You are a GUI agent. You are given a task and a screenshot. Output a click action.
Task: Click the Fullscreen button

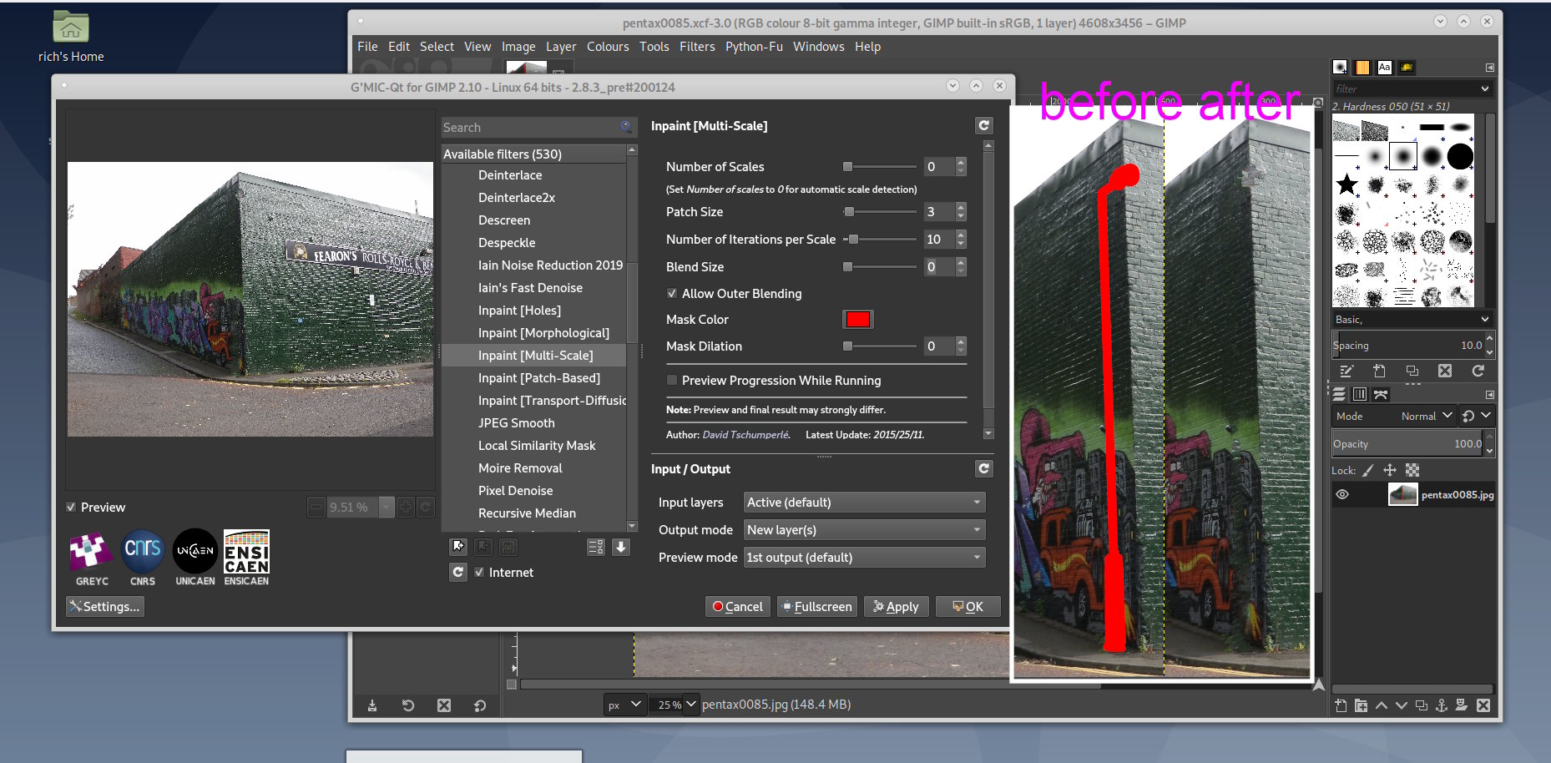click(816, 607)
